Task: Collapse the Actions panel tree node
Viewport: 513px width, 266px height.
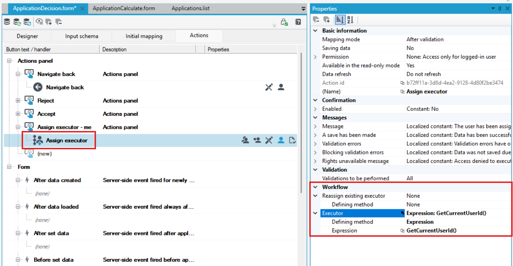Action: [x=10, y=61]
